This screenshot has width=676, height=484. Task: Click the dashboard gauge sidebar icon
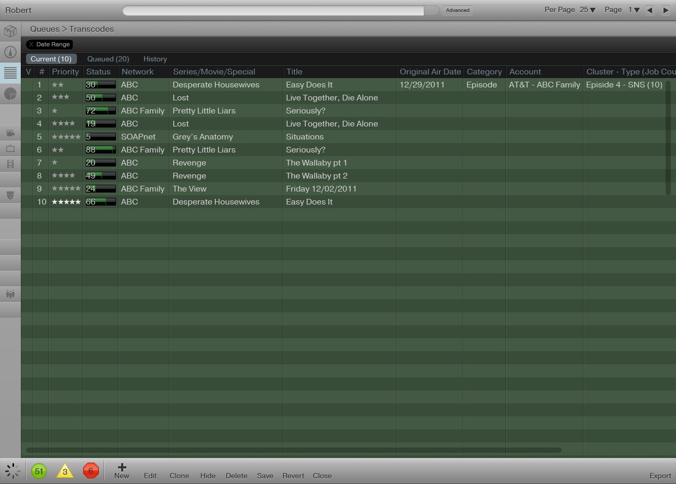pyautogui.click(x=10, y=52)
